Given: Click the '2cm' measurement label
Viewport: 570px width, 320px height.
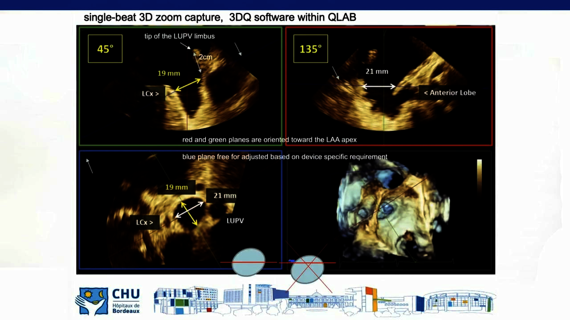Looking at the screenshot, I should pyautogui.click(x=205, y=57).
